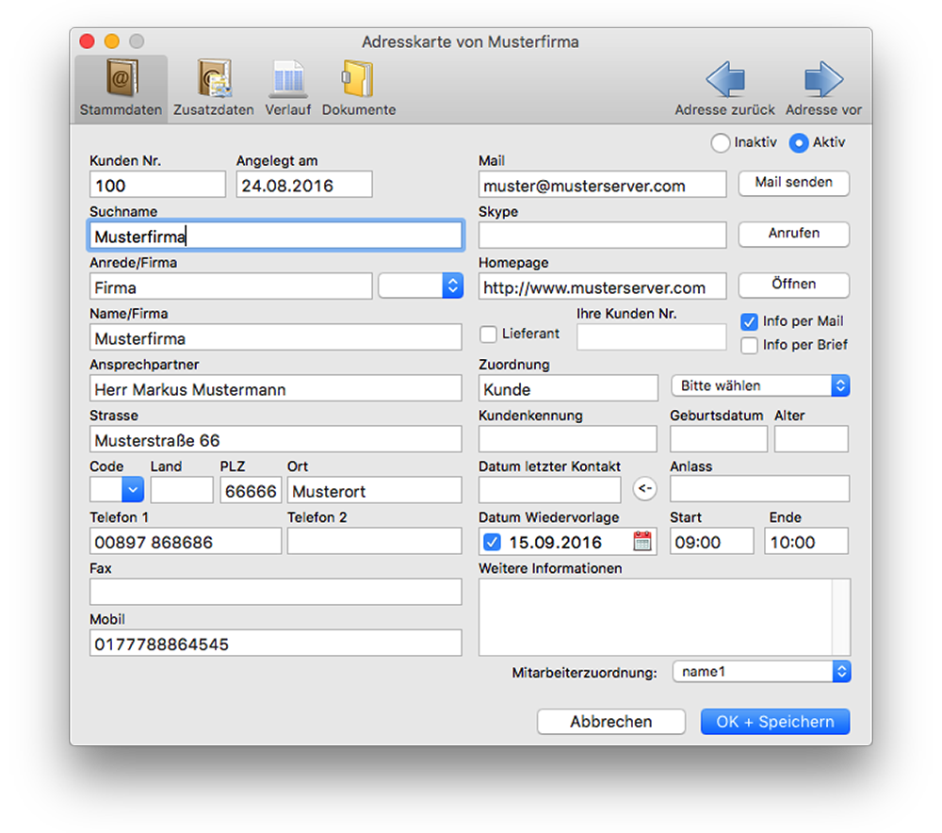Select the Inaktiv radio button

click(x=720, y=143)
